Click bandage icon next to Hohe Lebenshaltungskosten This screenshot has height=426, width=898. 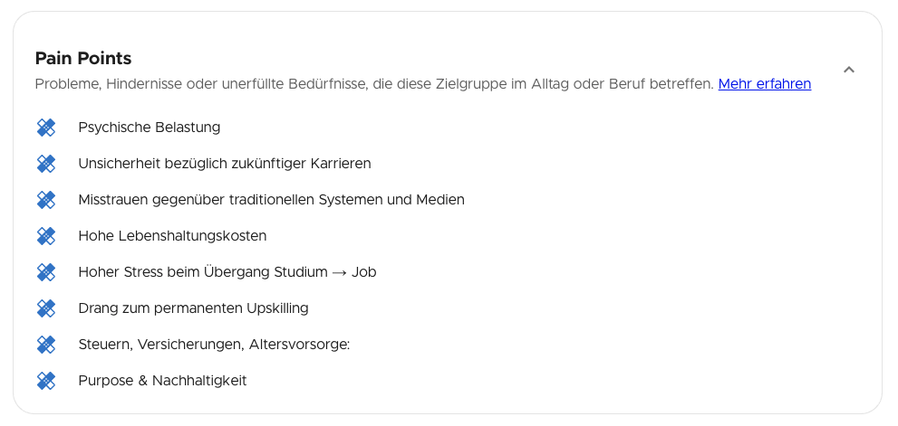point(46,235)
